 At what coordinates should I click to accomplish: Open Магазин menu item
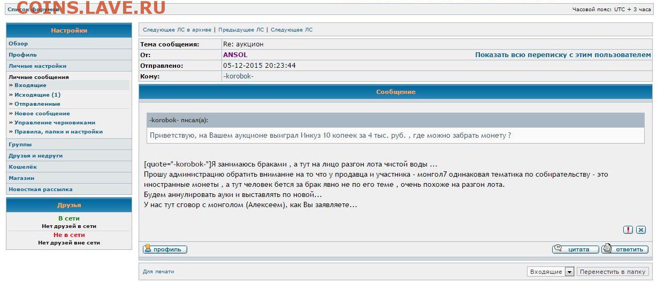(x=21, y=178)
